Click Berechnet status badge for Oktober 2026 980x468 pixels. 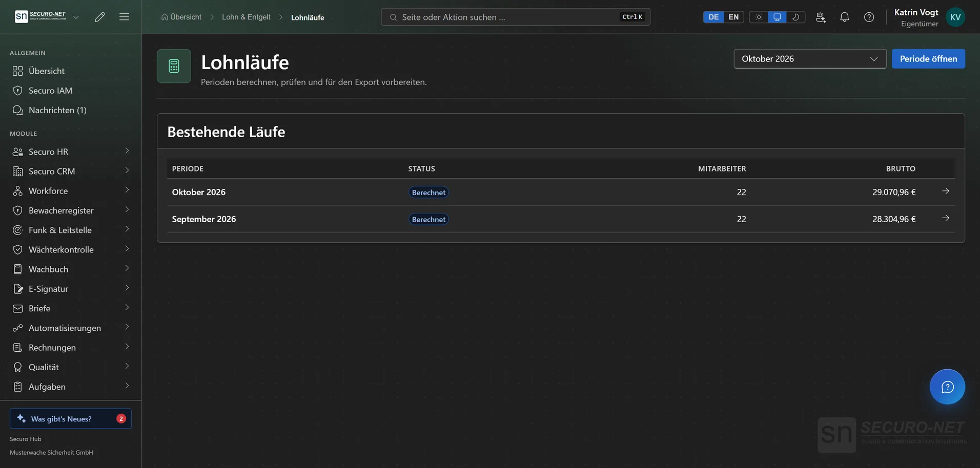coord(428,193)
